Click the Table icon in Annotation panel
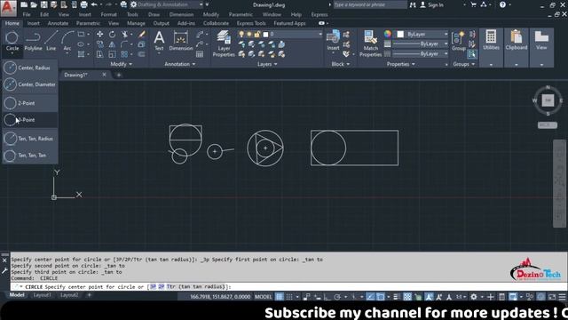The height and width of the screenshot is (320, 568). (x=200, y=54)
